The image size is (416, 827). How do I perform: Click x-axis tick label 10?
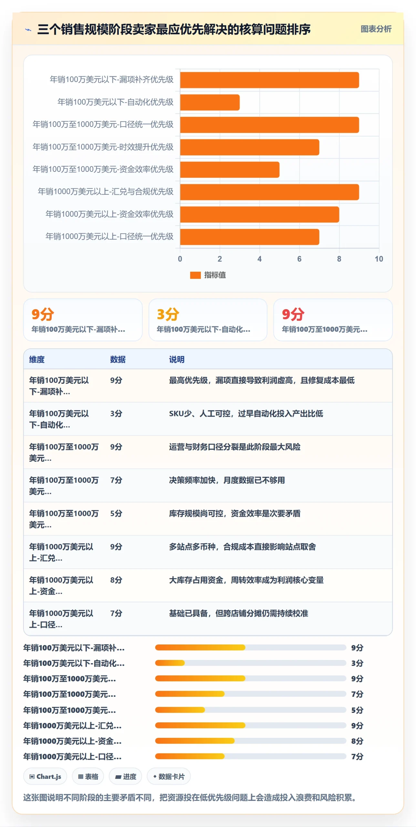[x=379, y=259]
